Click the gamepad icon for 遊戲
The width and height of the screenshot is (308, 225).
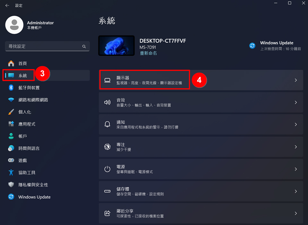point(11,160)
